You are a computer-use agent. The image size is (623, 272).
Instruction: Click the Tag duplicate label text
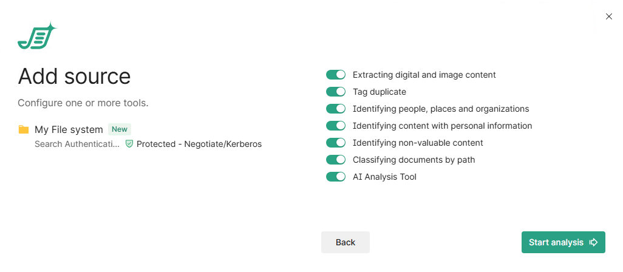(x=380, y=92)
